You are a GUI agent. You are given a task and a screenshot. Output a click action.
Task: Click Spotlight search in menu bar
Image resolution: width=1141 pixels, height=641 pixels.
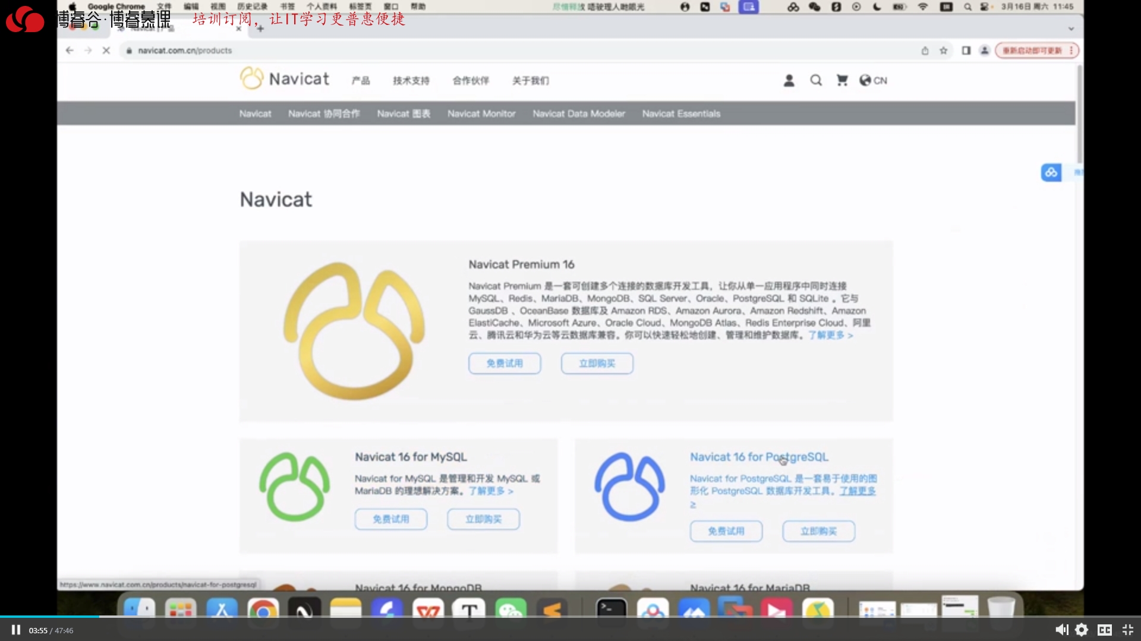click(x=967, y=7)
